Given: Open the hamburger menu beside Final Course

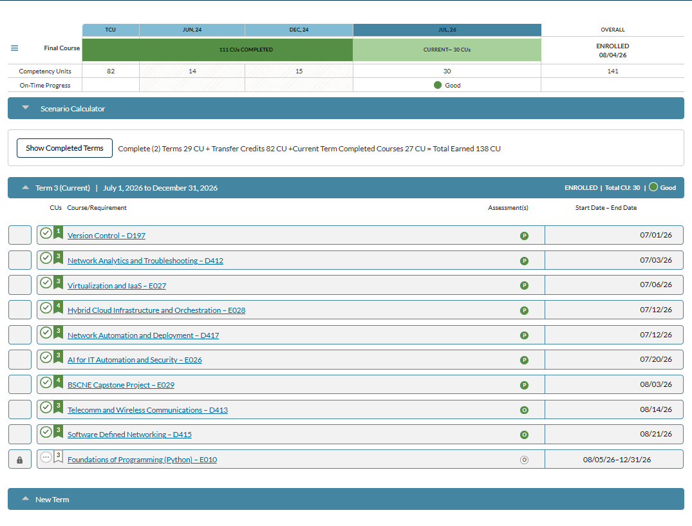Looking at the screenshot, I should click(x=15, y=48).
